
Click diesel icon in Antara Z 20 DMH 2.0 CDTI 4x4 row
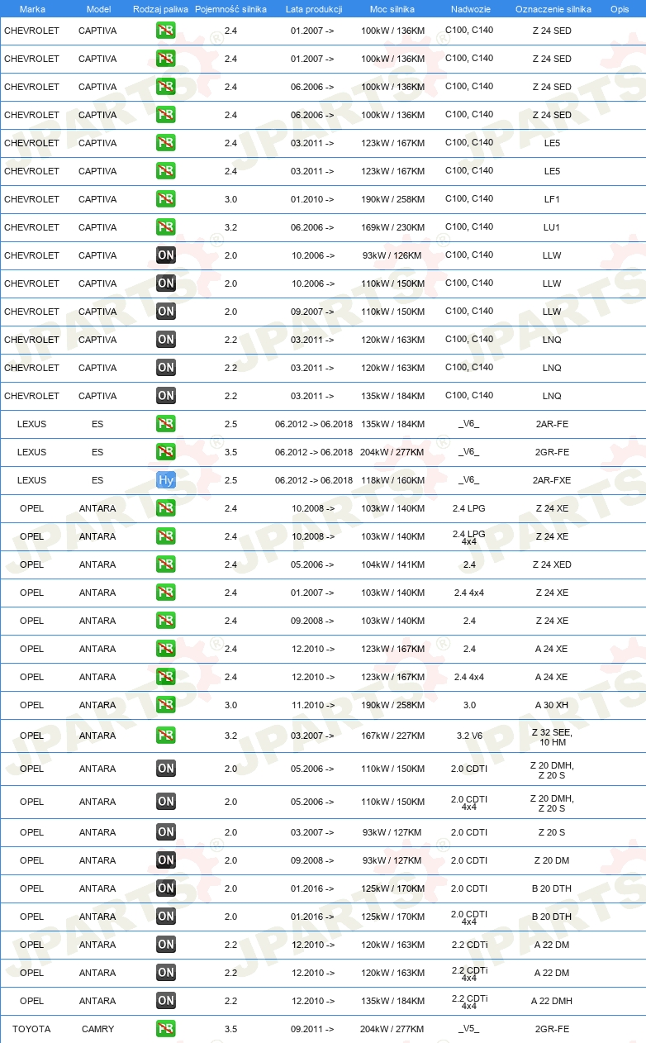pyautogui.click(x=166, y=802)
